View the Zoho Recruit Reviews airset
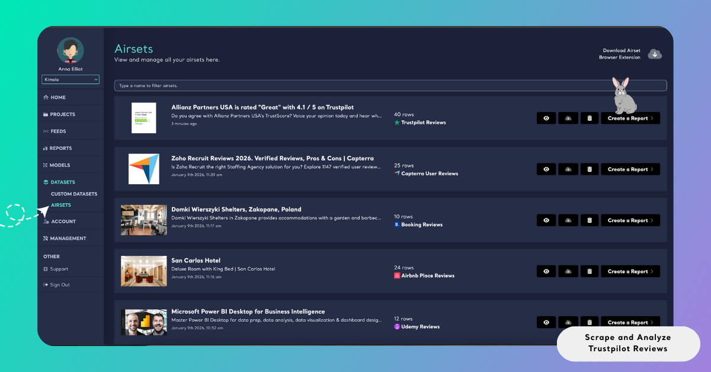This screenshot has height=372, width=711. coord(546,169)
